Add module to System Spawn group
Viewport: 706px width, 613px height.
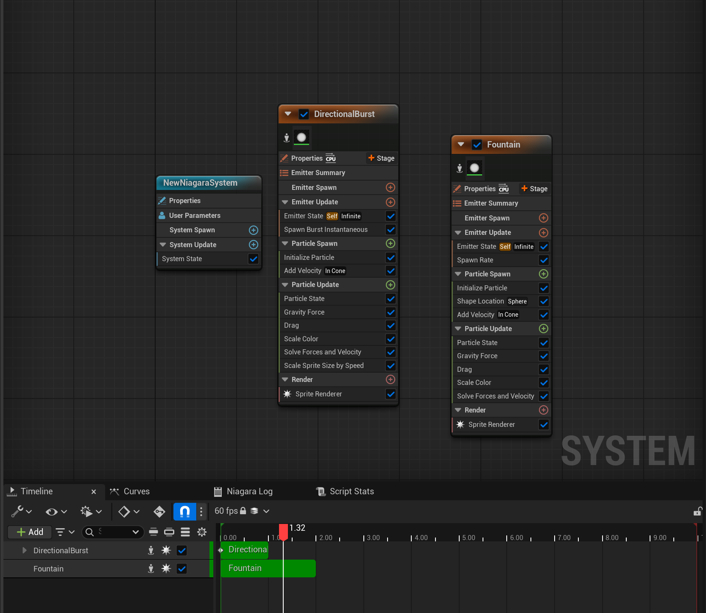254,230
